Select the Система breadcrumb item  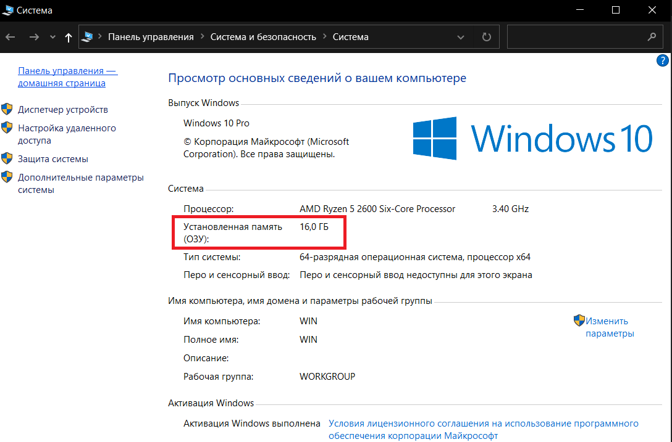click(x=351, y=37)
